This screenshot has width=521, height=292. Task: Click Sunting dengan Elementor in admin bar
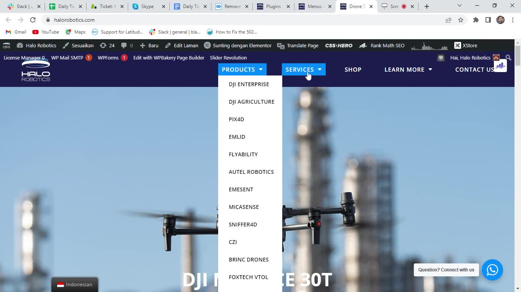tap(238, 45)
